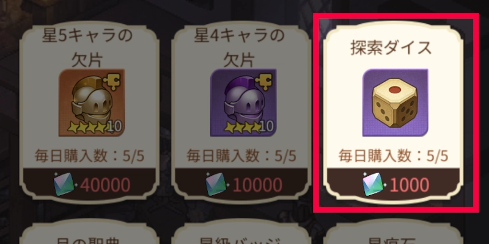Tap the purple helmet shard icon
This screenshot has height=244, width=489.
(x=243, y=102)
